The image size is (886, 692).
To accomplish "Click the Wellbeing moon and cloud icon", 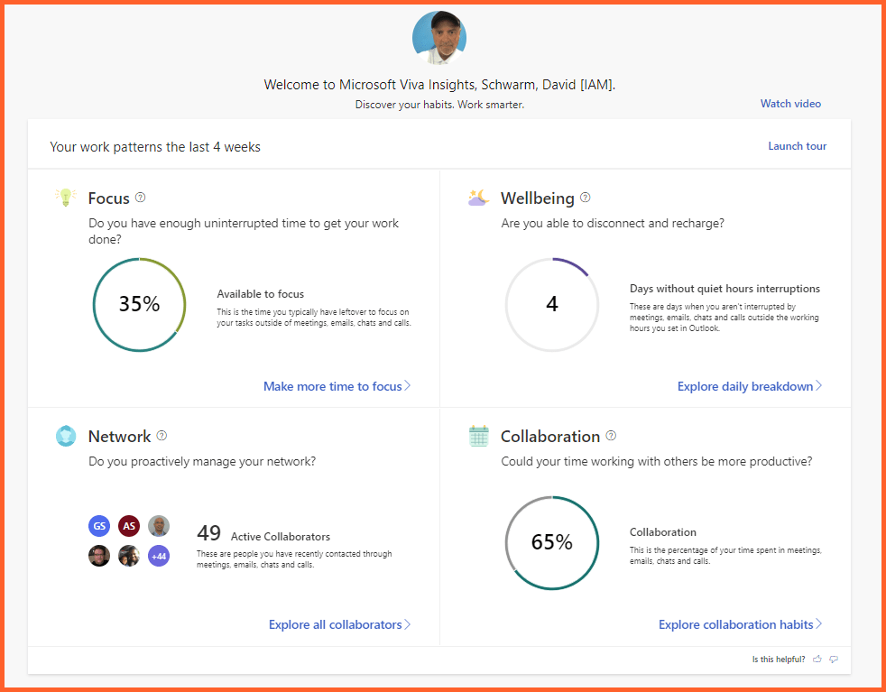I will click(478, 198).
